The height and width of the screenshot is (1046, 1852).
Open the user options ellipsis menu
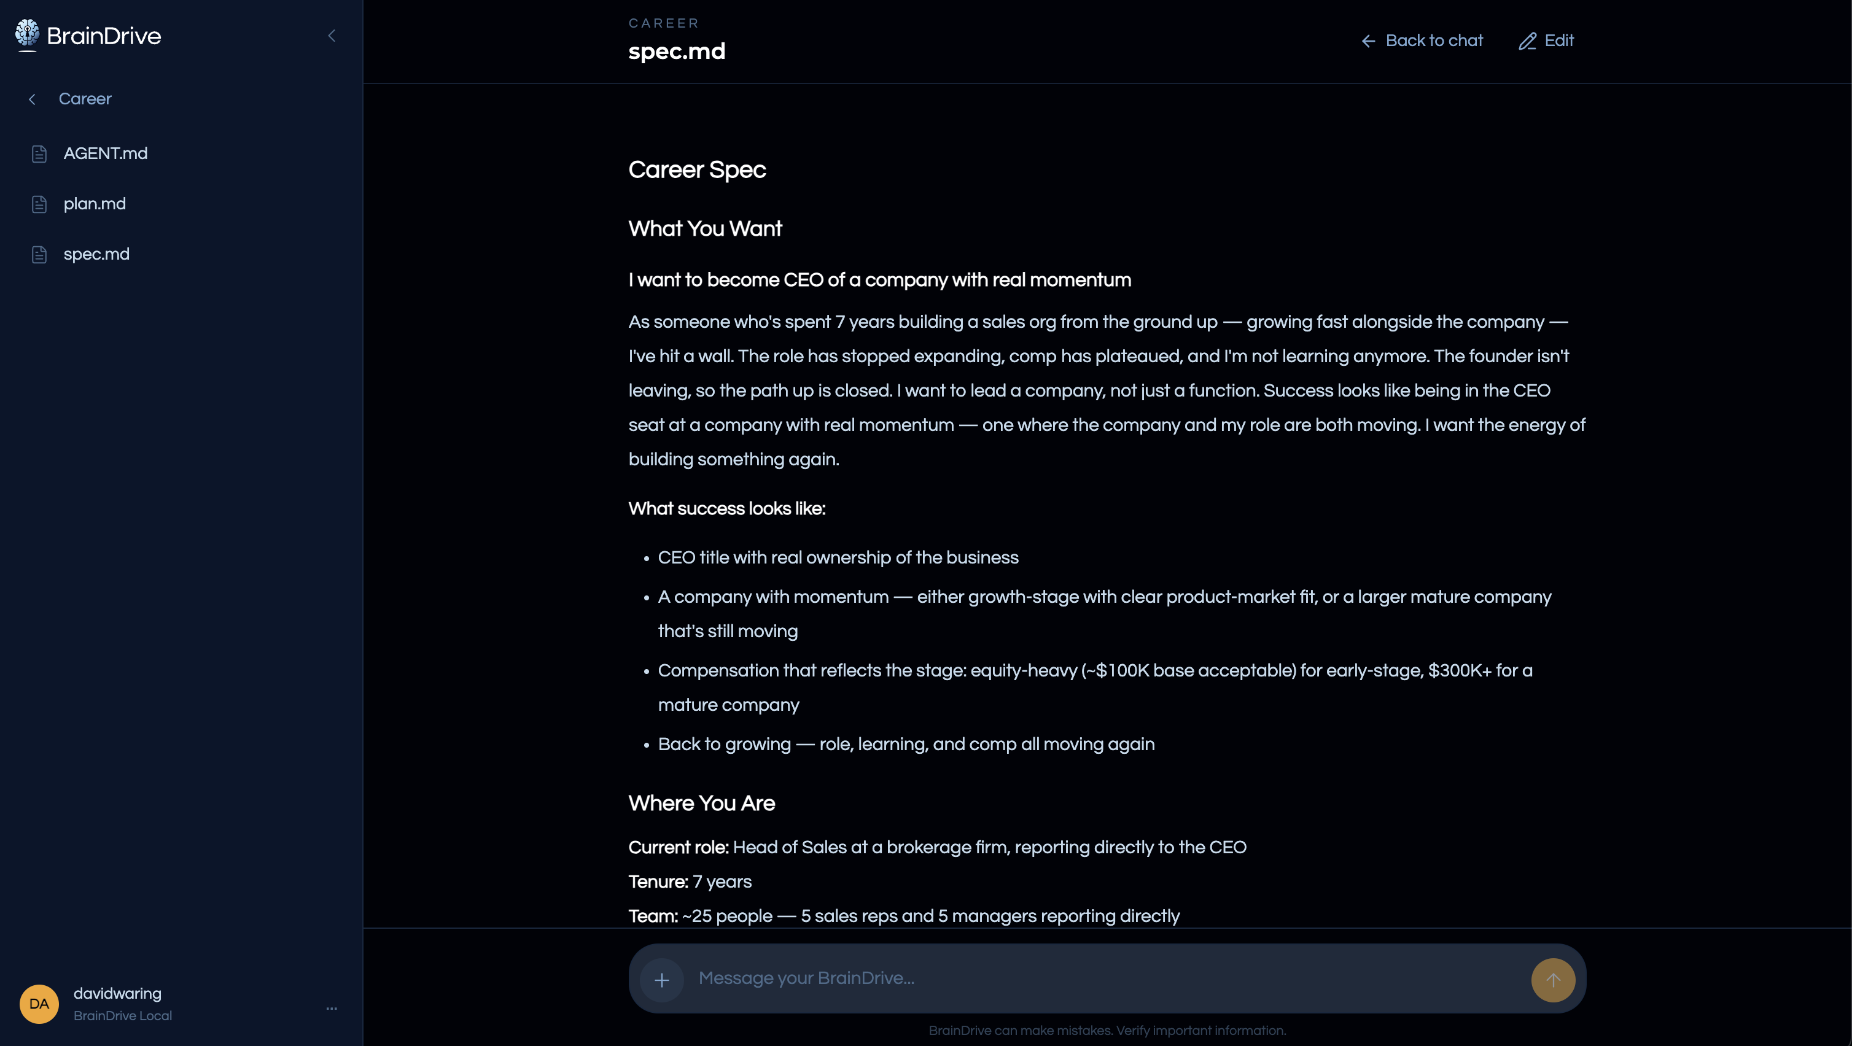[x=332, y=1008]
